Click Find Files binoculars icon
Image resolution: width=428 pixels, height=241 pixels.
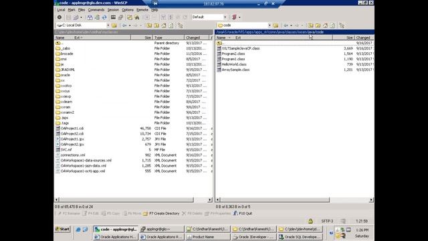(x=136, y=17)
